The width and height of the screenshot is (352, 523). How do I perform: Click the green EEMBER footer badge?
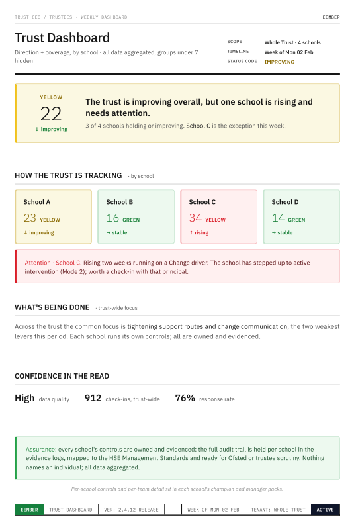coord(29,510)
